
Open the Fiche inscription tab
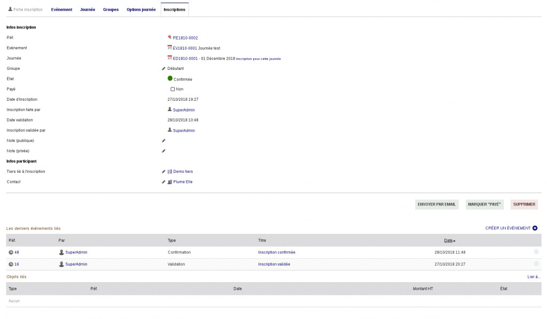[25, 10]
